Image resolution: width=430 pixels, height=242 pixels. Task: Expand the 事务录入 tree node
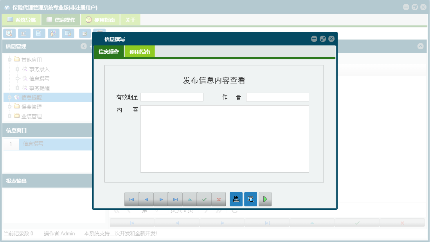[x=17, y=69]
